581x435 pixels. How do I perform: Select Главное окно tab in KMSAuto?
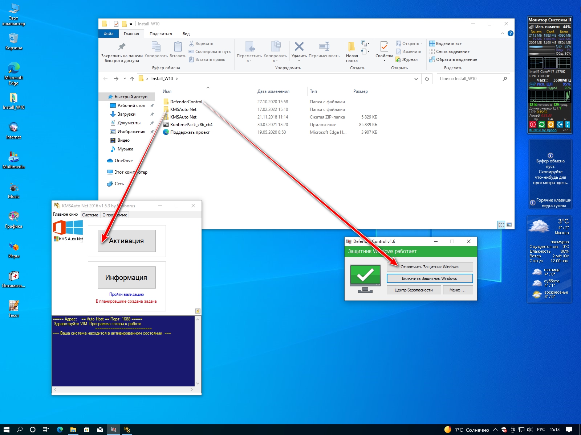pos(65,215)
